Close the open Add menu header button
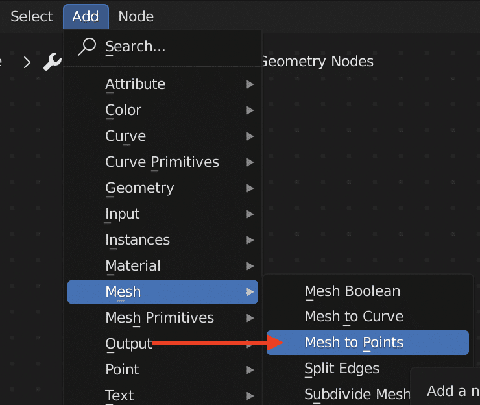The image size is (480, 405). (86, 16)
